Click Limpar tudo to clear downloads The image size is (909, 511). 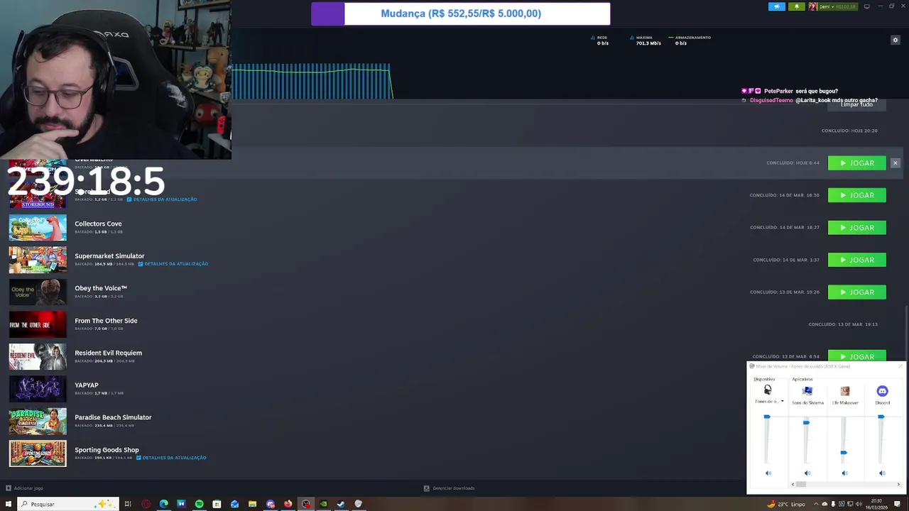(856, 104)
